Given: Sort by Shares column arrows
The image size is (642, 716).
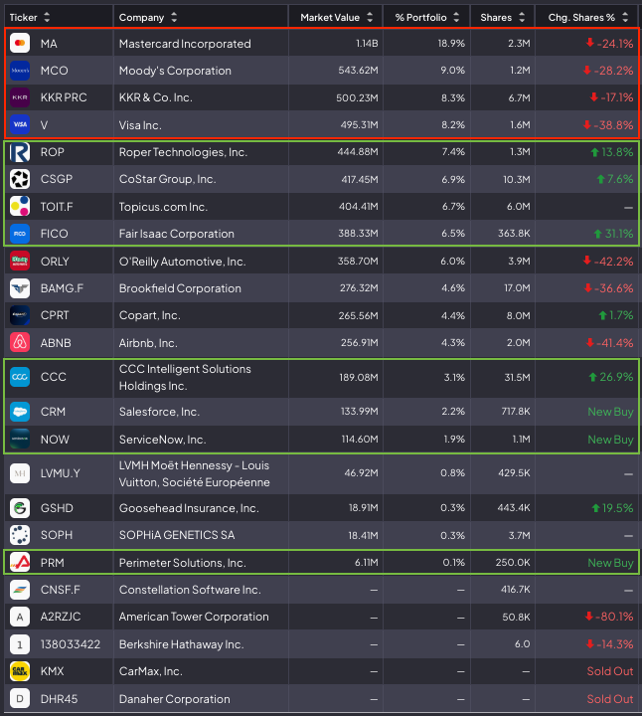Looking at the screenshot, I should [522, 17].
